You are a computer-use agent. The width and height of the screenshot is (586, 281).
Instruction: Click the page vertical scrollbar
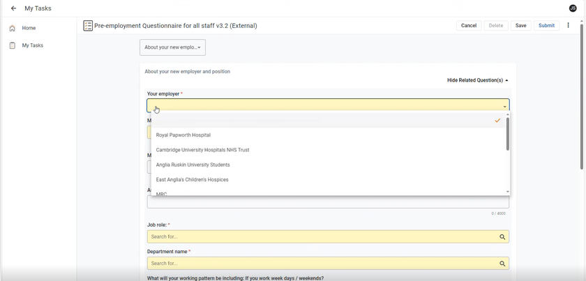[x=582, y=96]
